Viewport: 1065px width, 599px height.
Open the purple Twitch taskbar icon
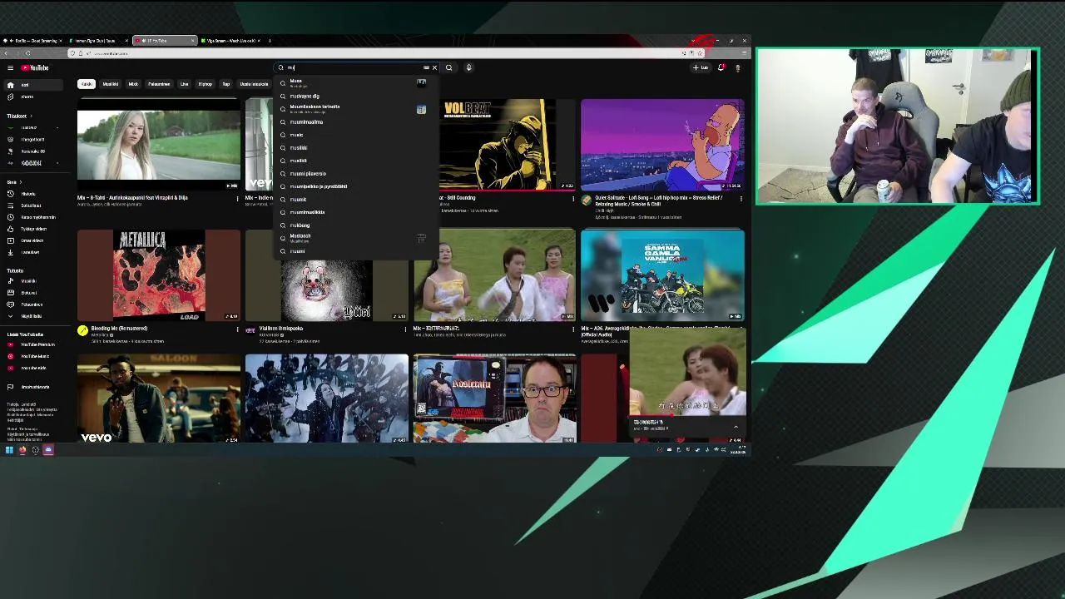[x=48, y=450]
